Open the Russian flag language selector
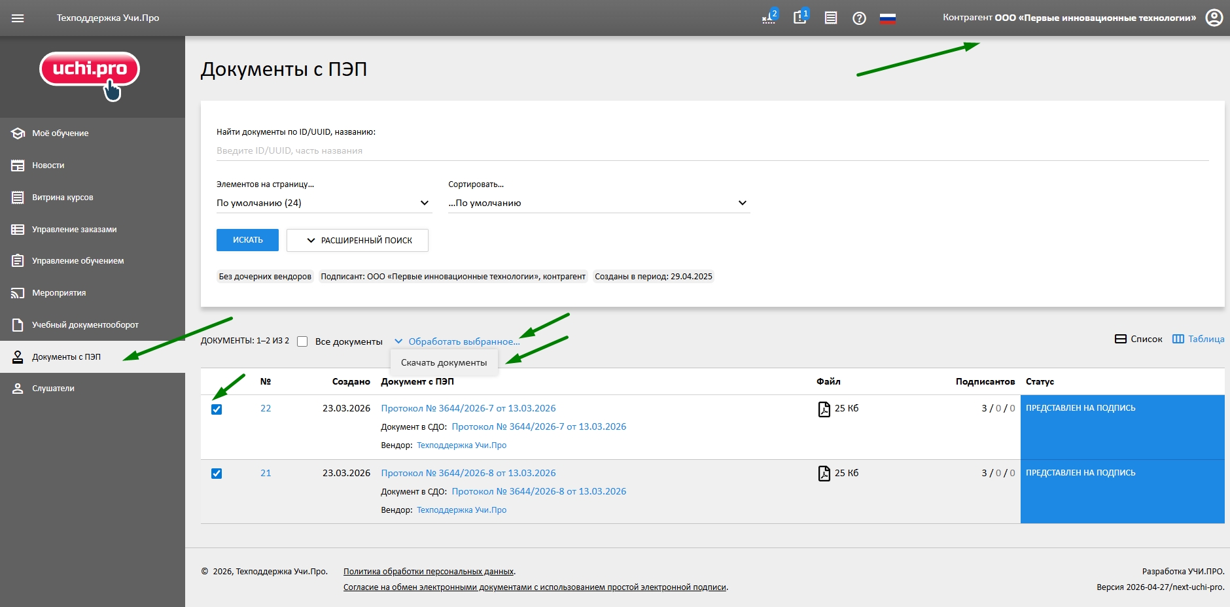The image size is (1230, 607). click(x=887, y=18)
